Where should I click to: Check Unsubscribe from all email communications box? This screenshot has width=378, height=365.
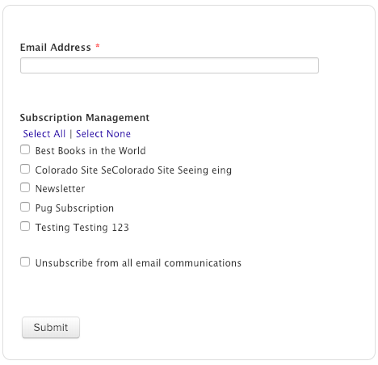click(x=25, y=262)
